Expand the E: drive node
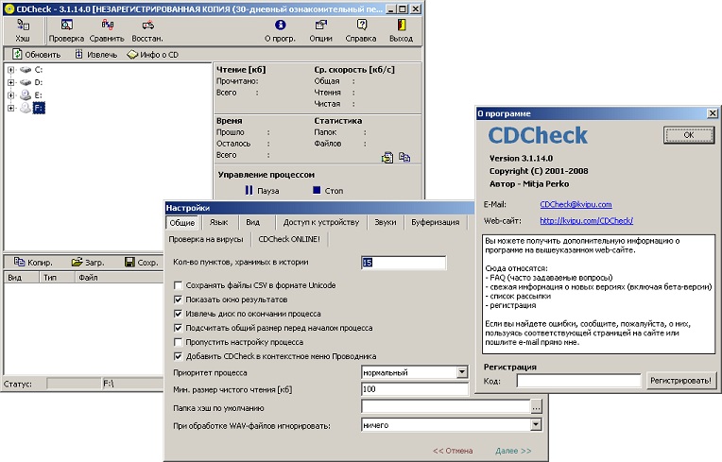The height and width of the screenshot is (462, 722). [11, 95]
